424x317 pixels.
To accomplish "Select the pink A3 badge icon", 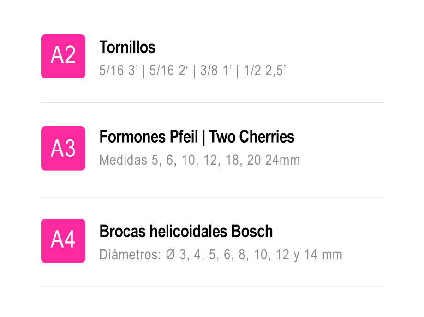I will pos(63,149).
